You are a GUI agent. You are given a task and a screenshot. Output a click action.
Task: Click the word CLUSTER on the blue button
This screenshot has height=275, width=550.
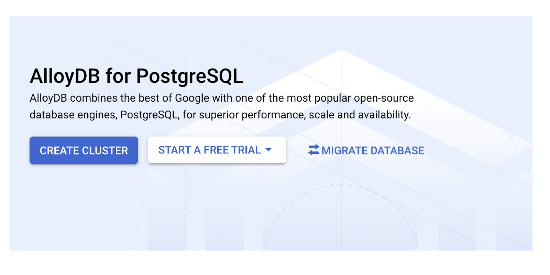click(x=105, y=150)
